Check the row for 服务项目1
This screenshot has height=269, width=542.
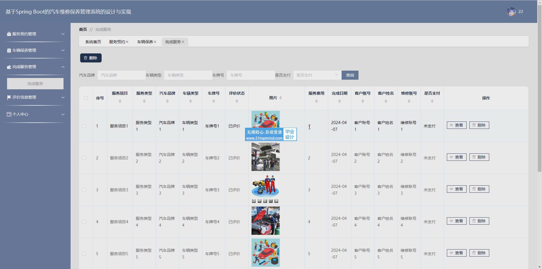click(84, 126)
